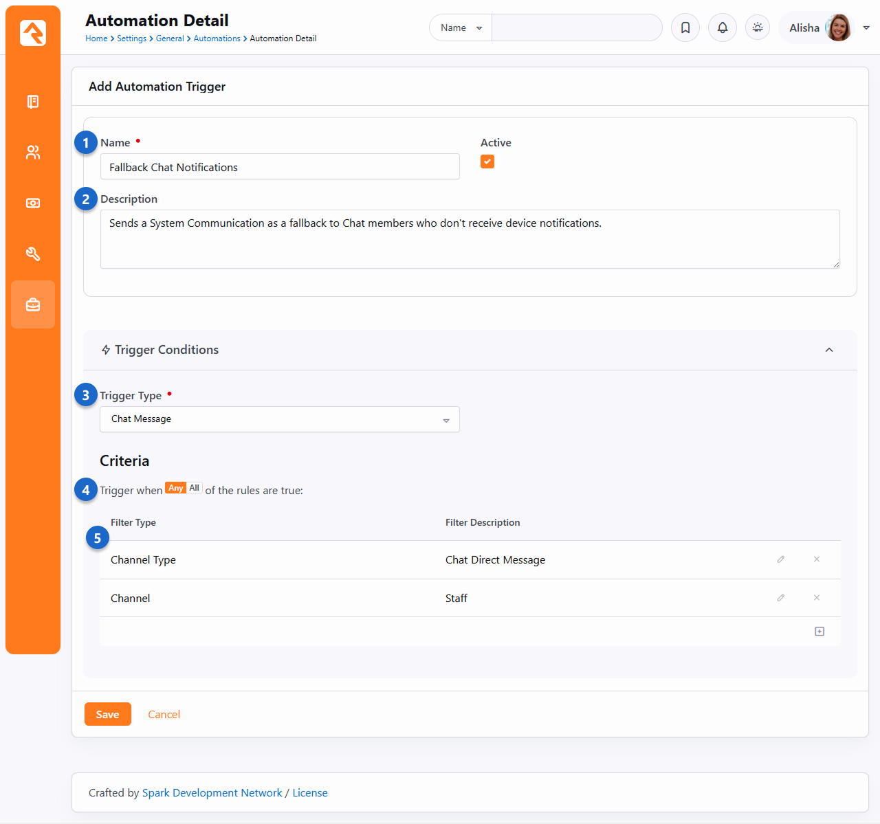The width and height of the screenshot is (880, 824).
Task: Open the bookmarks icon in header
Action: tap(685, 27)
